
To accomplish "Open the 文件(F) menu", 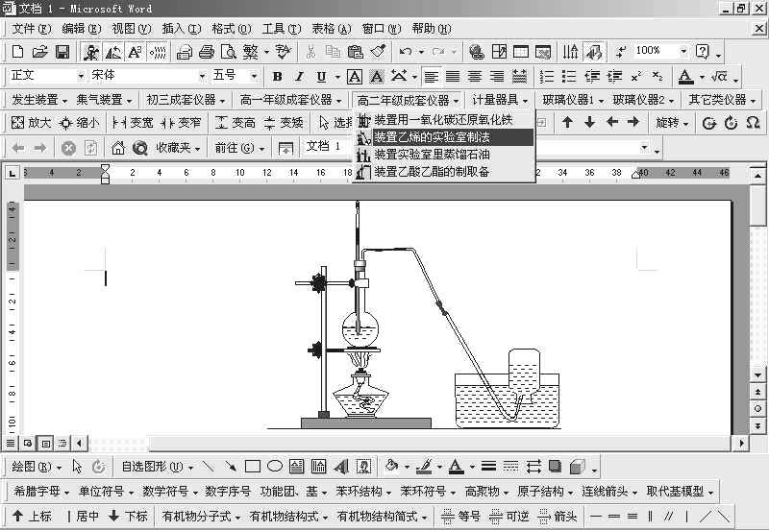I will [x=31, y=29].
